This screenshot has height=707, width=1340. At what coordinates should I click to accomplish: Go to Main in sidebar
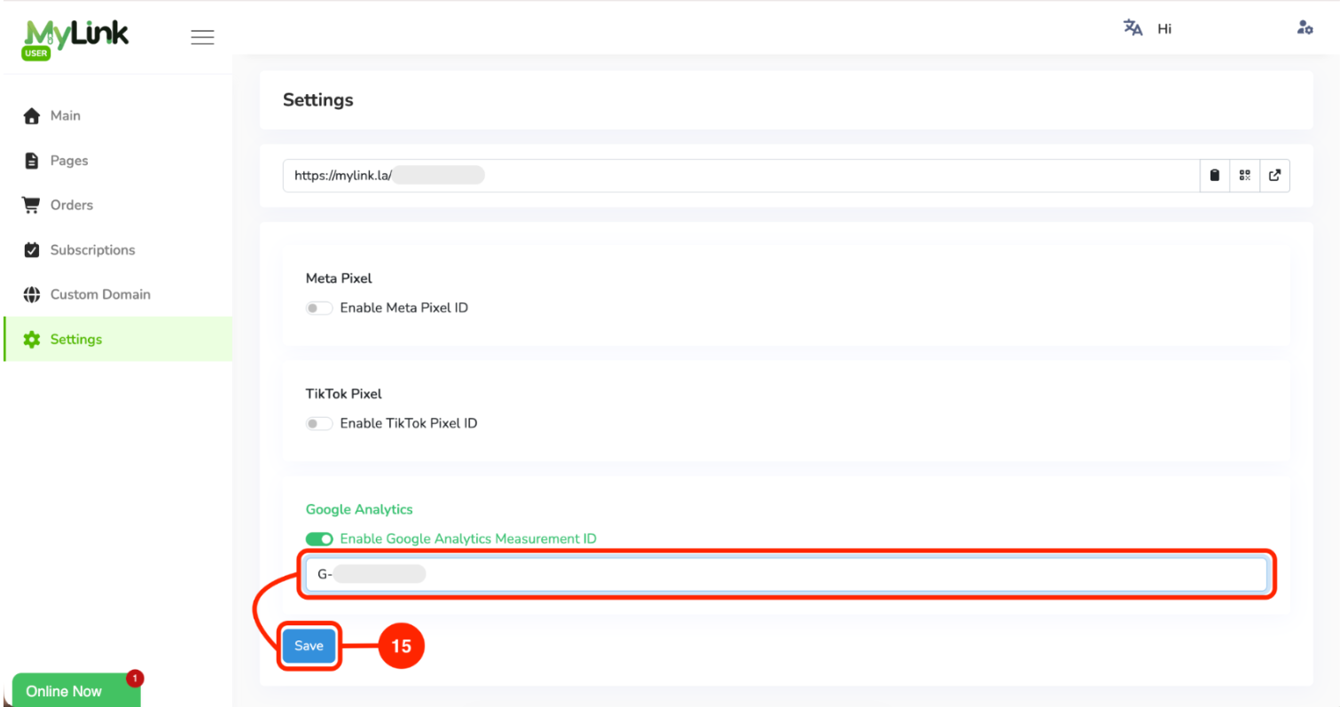click(118, 116)
